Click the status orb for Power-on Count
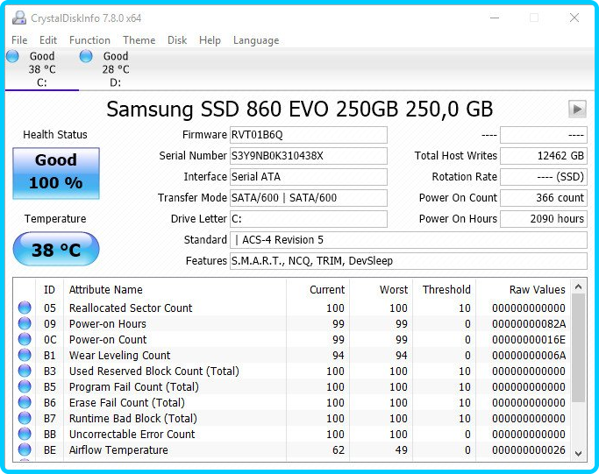This screenshot has width=599, height=474. coord(25,339)
